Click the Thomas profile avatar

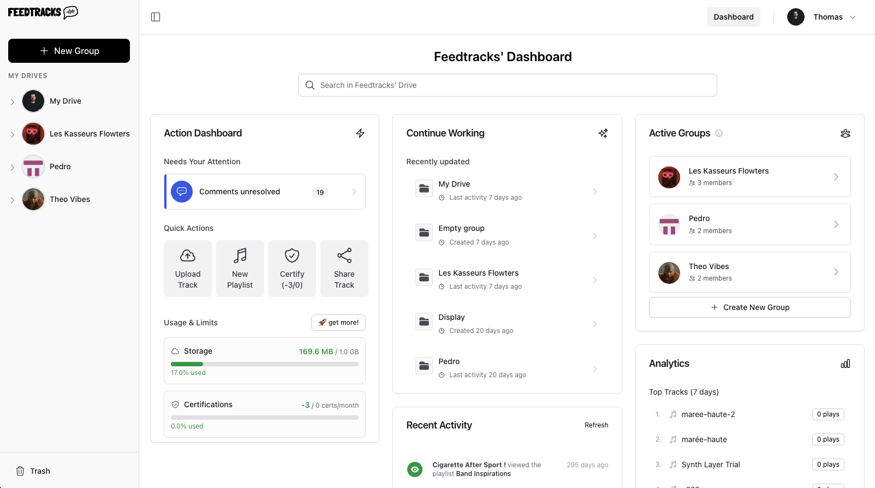pos(796,17)
